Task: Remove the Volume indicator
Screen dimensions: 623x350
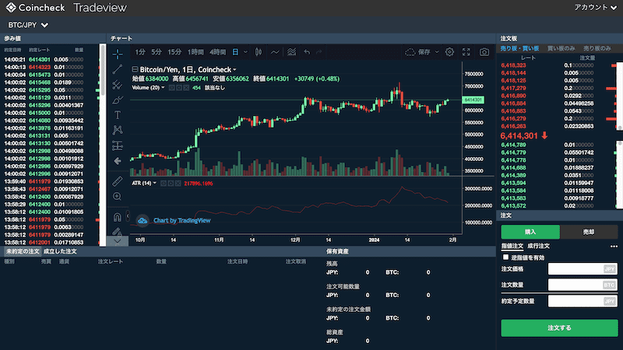Action: pyautogui.click(x=186, y=88)
